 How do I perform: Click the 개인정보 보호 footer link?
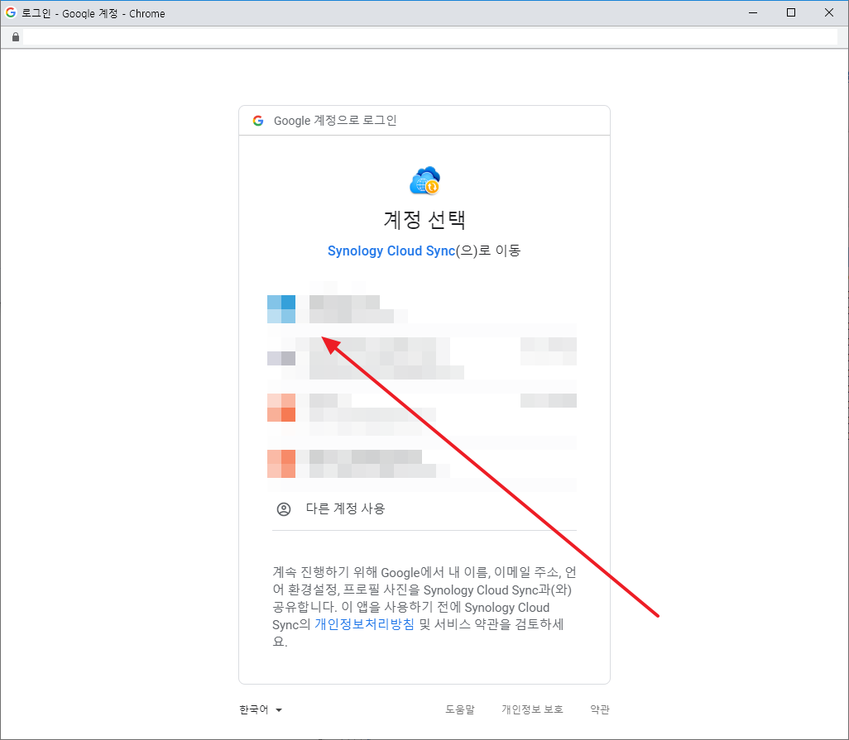click(532, 709)
